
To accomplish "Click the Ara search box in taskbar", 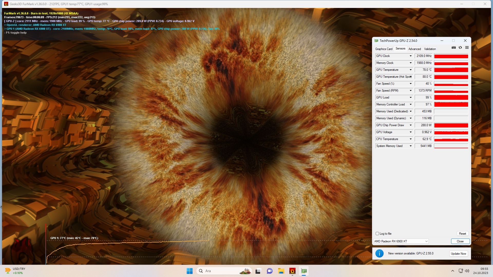I will coord(221,271).
